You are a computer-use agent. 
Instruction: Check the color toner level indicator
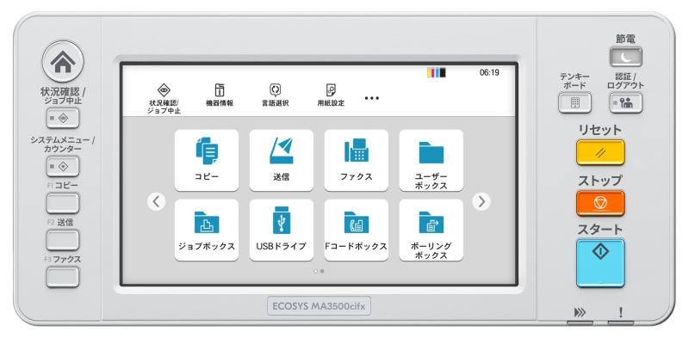coord(437,73)
